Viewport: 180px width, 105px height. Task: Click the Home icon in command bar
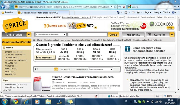[x=118, y=12]
